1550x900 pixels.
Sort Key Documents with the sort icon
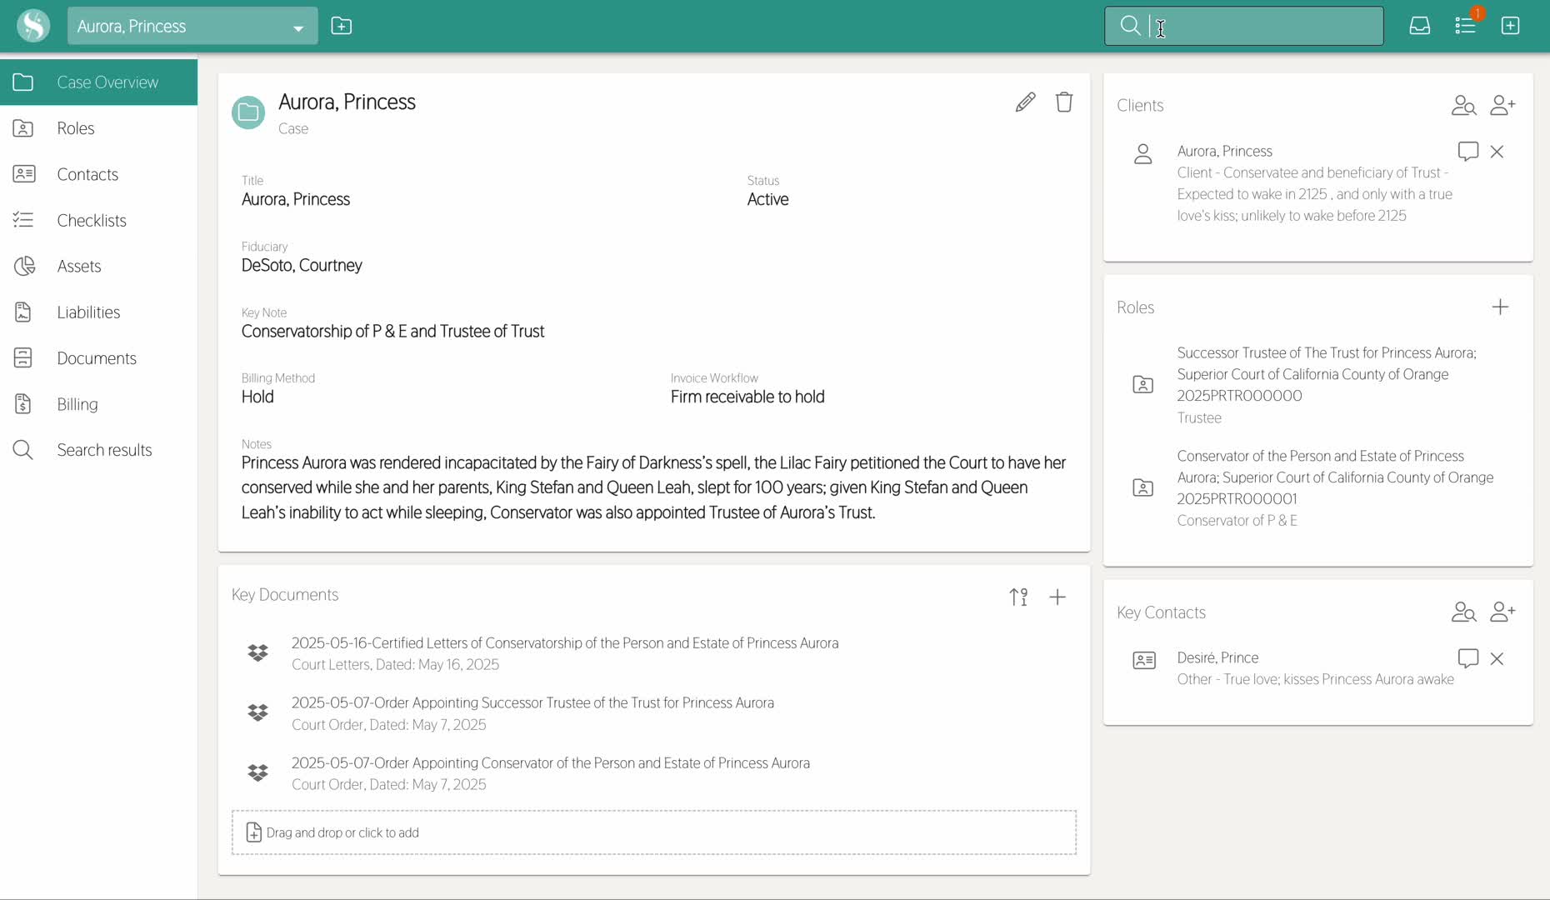(x=1018, y=597)
